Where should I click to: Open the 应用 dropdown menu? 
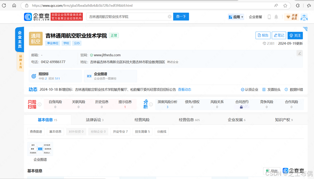236,17
